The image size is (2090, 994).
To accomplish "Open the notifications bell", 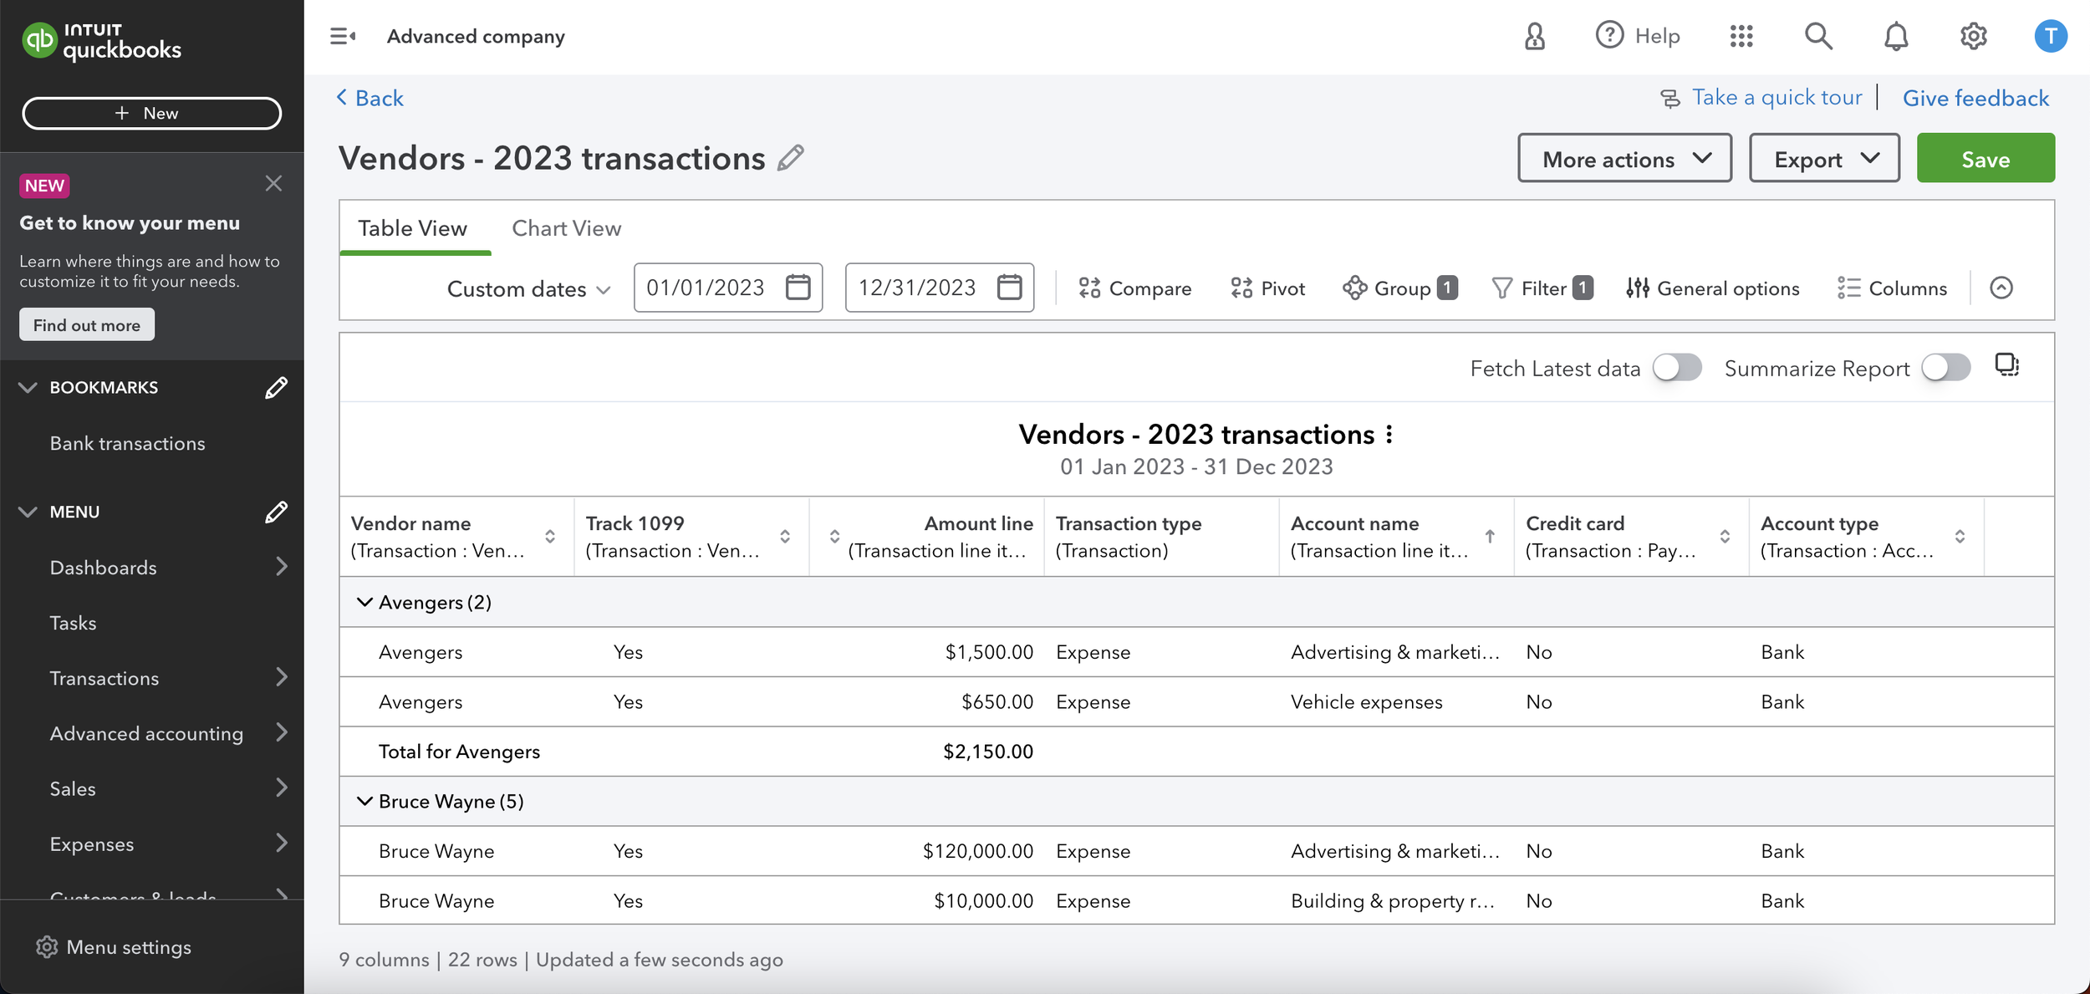I will (x=1896, y=36).
